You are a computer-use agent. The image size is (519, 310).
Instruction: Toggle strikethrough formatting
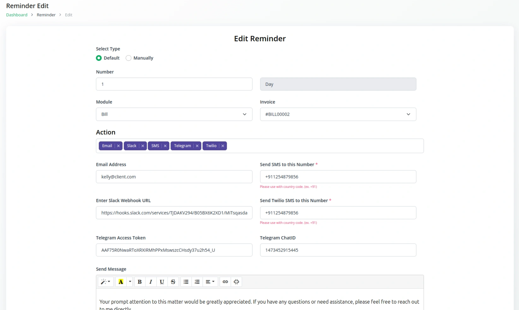173,282
